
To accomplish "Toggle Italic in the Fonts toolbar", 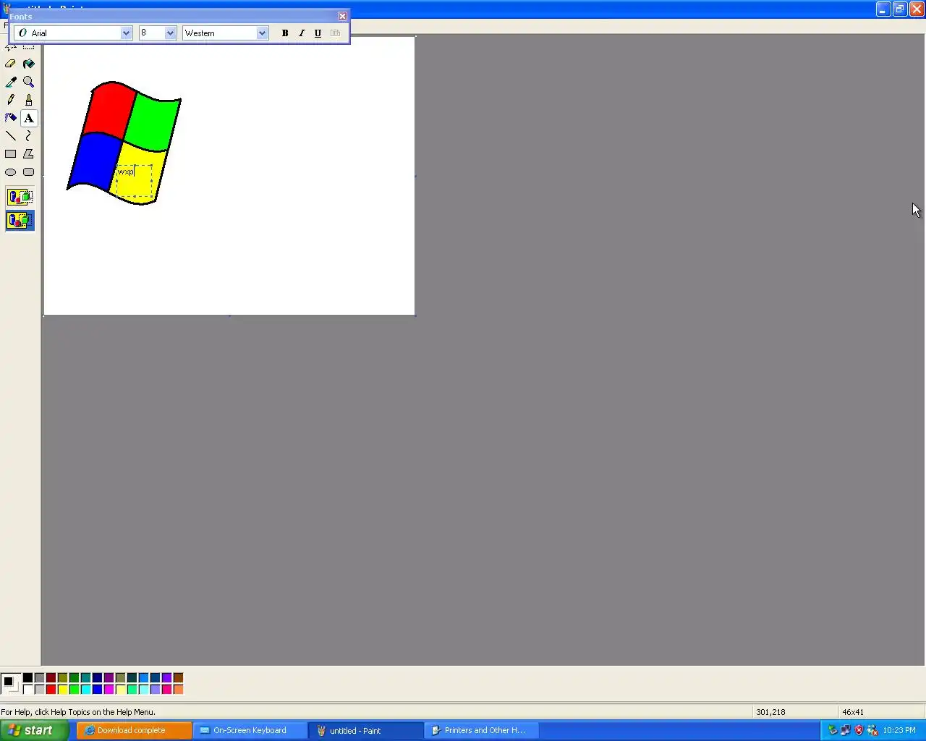I will [302, 33].
